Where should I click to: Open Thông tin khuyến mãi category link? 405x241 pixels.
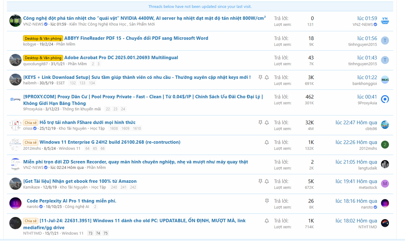coord(82,109)
